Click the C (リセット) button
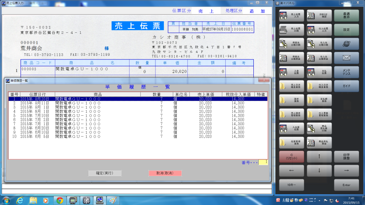 tap(292, 157)
